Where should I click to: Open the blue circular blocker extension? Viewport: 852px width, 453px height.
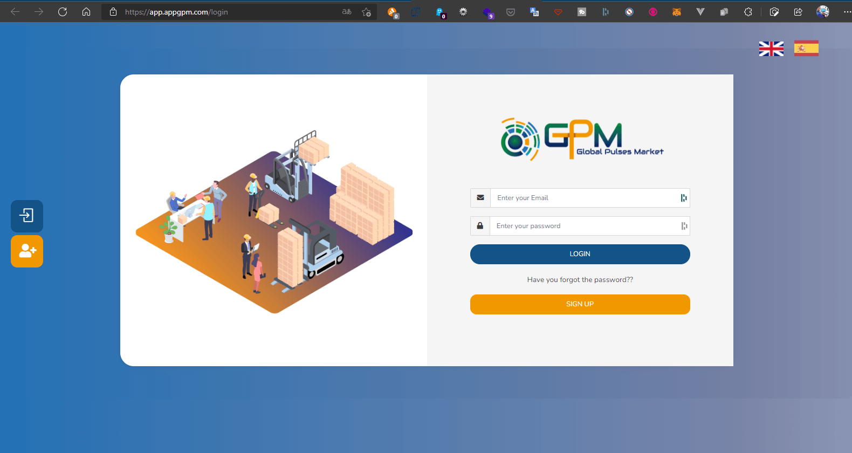[629, 12]
